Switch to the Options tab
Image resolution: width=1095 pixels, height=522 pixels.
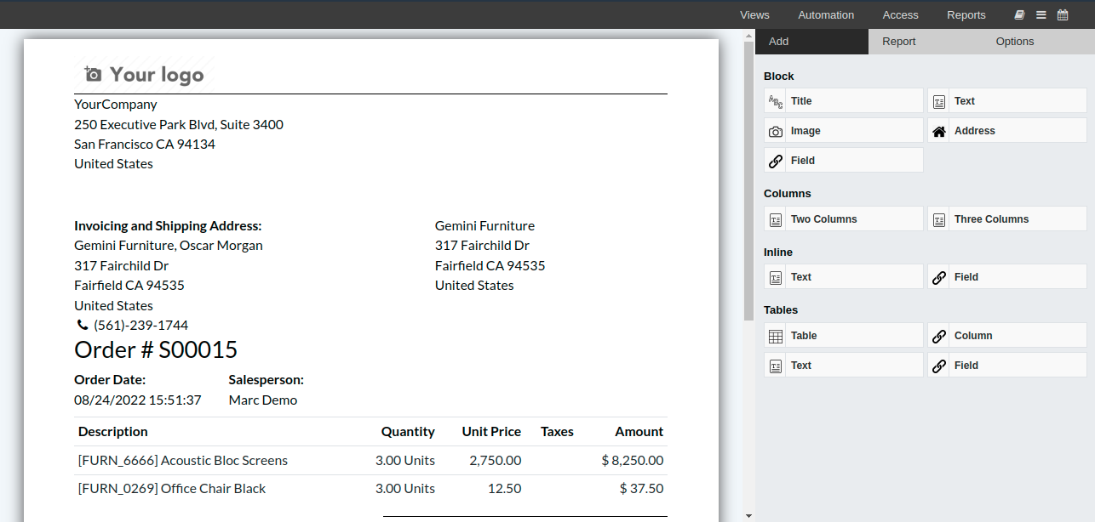pos(1015,42)
